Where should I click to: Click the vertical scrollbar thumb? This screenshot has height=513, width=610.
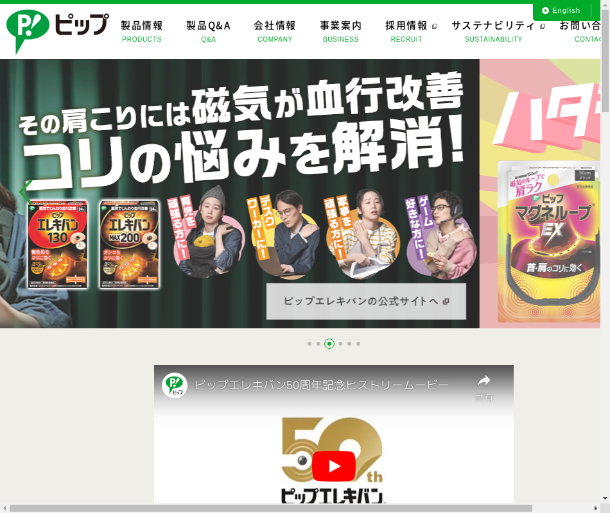[605, 61]
